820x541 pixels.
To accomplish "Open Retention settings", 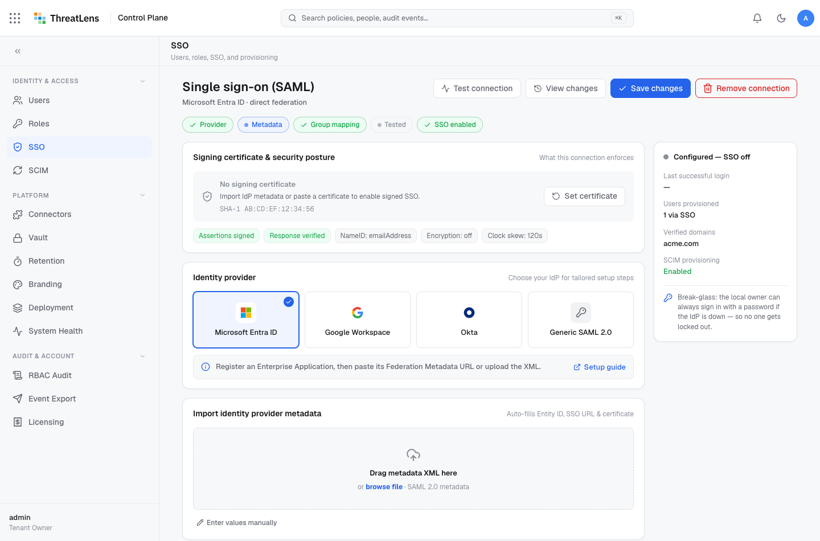I will [80, 261].
